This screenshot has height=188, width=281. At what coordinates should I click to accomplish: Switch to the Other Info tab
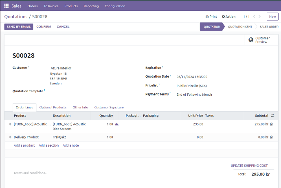80,107
